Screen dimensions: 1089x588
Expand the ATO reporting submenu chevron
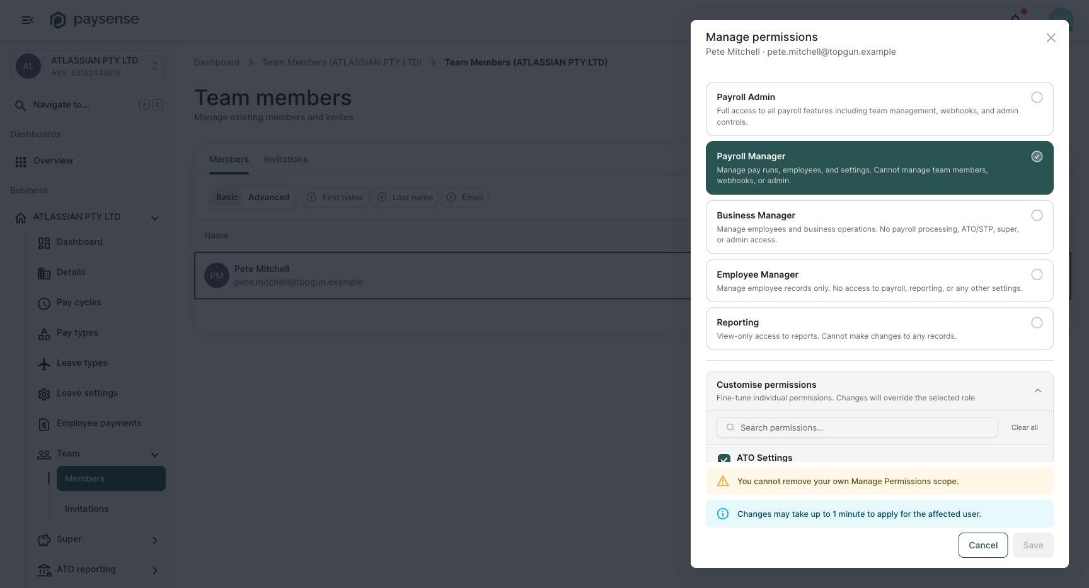(x=155, y=570)
